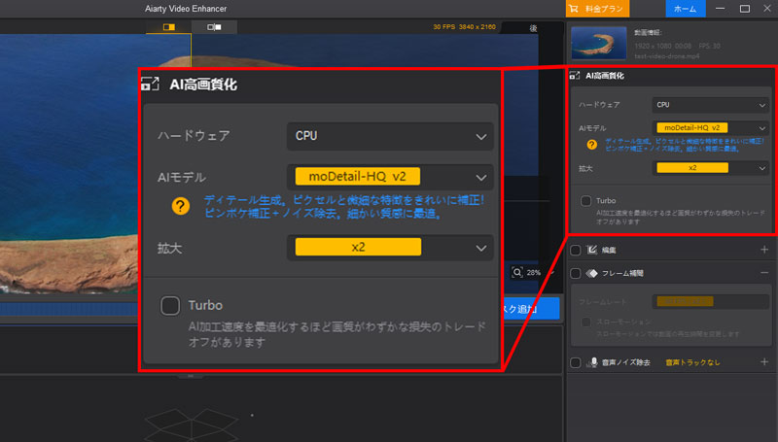Click the 1920 x 1080 00:08 FPS: 30 info line

coord(677,46)
